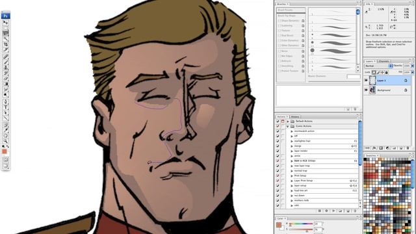416x234 pixels.
Task: Toggle Default Actions set checkbox
Action: (278, 122)
